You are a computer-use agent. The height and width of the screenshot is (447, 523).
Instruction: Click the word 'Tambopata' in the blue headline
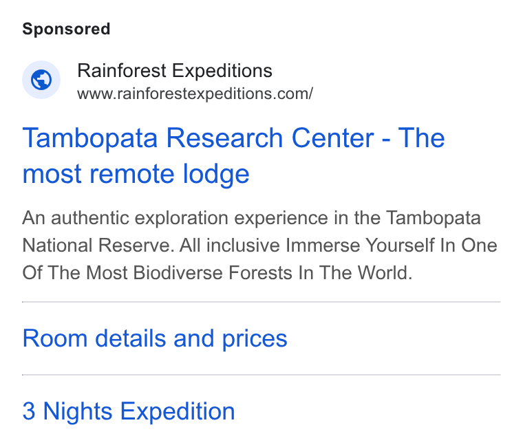coord(89,139)
